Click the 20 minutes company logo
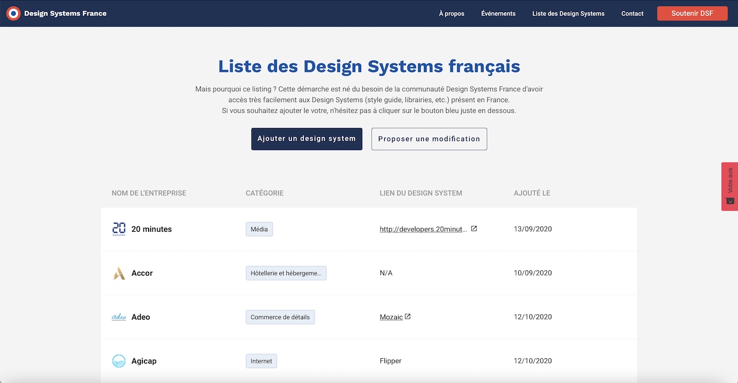The width and height of the screenshot is (738, 383). point(119,229)
